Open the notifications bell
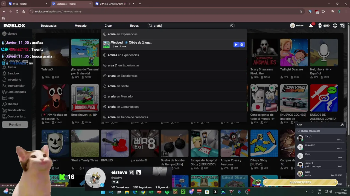This screenshot has height=196, width=350. pyautogui.click(x=311, y=26)
